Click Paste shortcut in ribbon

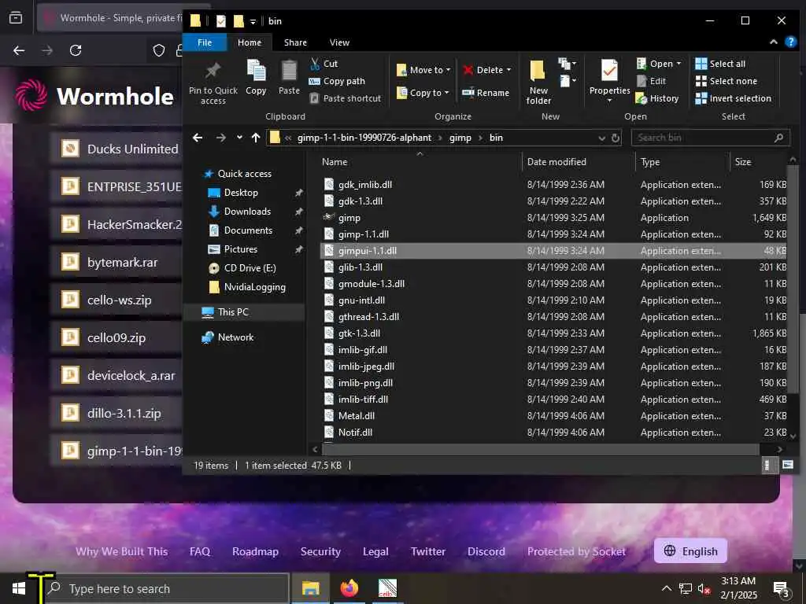coord(345,98)
